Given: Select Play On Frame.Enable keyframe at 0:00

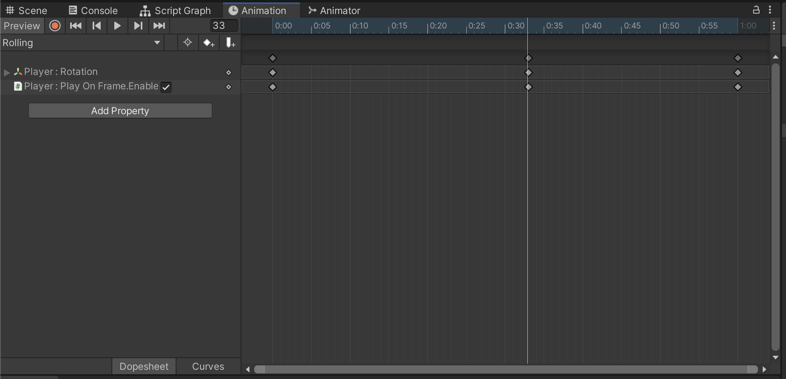Looking at the screenshot, I should click(x=273, y=87).
